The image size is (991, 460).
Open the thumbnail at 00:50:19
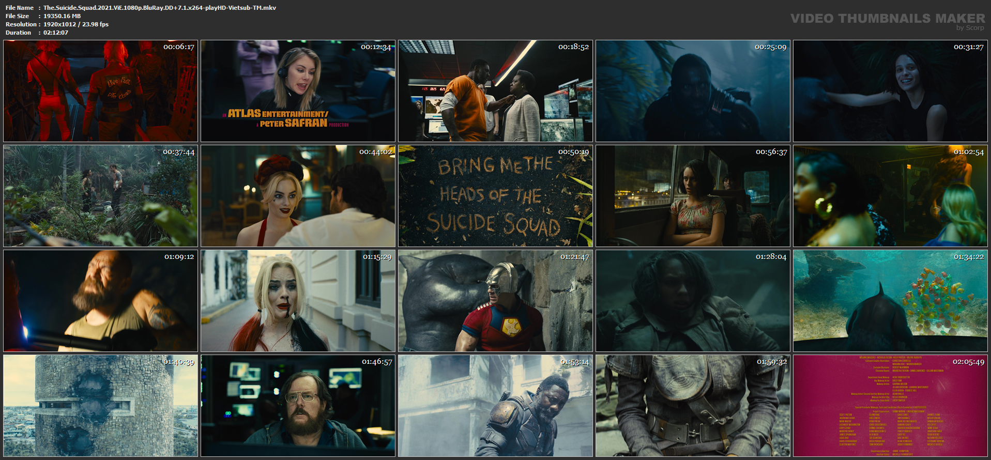[x=496, y=196]
